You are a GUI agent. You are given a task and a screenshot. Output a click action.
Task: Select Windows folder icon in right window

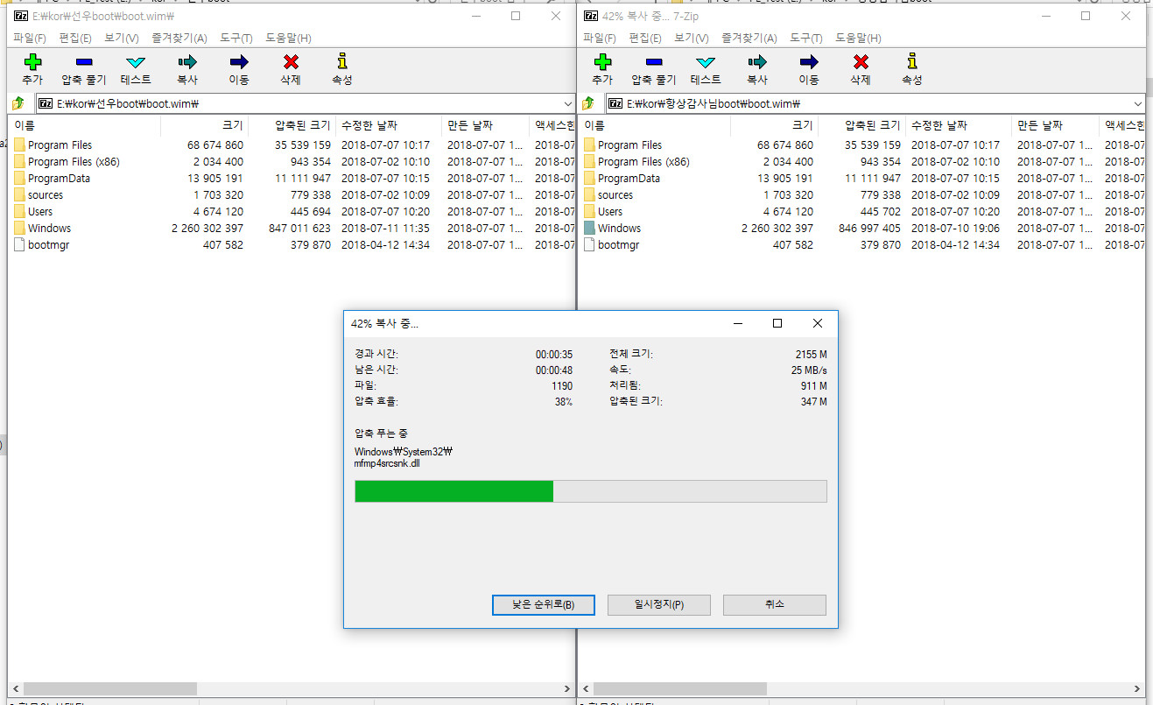[590, 229]
